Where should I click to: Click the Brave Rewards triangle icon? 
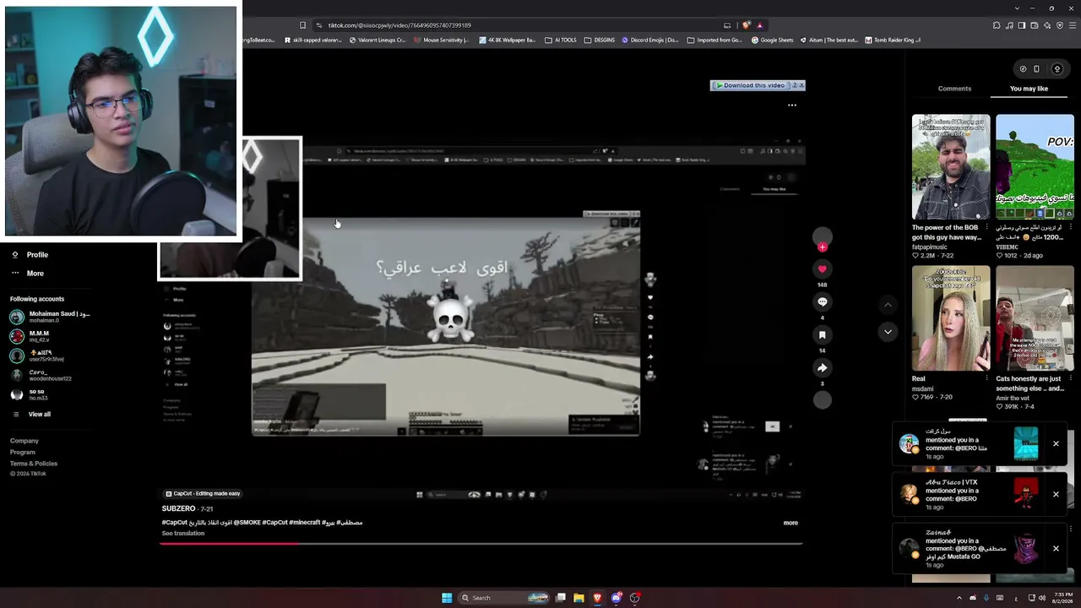(x=759, y=25)
